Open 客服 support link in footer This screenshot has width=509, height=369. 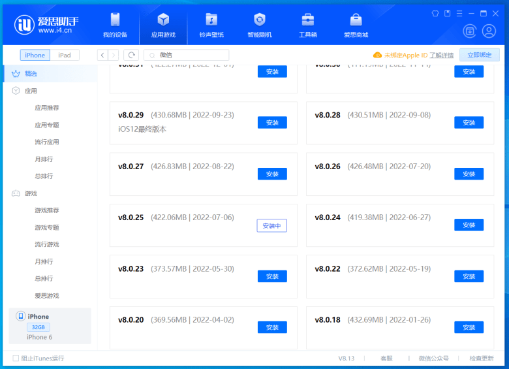386,359
